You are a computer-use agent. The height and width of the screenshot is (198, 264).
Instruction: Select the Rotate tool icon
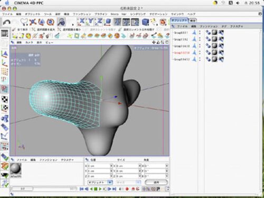51,22
